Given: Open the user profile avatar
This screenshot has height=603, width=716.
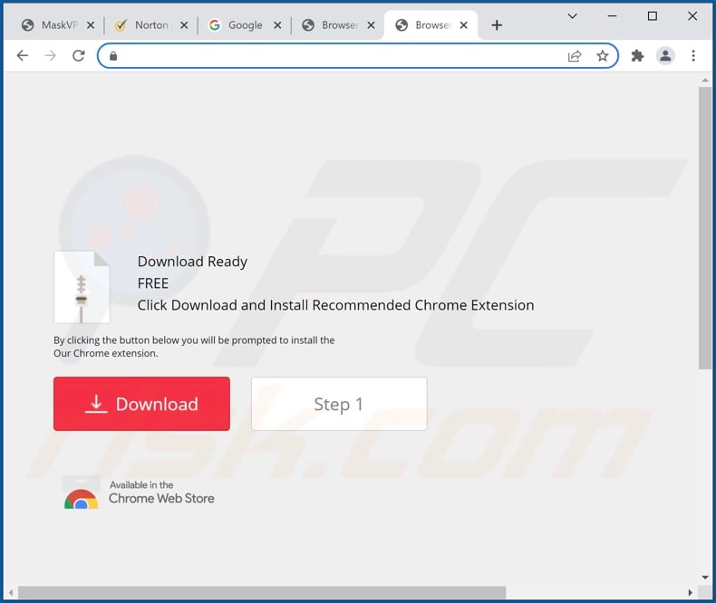Looking at the screenshot, I should pos(665,55).
